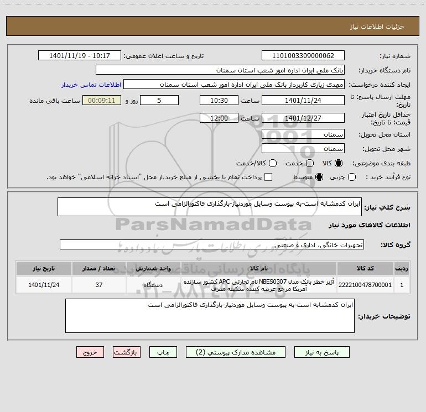Viewport: 426px width, 412px height.
Task: Toggle the اسناد خزانه اسلامی payment checkbox
Action: click(x=268, y=177)
